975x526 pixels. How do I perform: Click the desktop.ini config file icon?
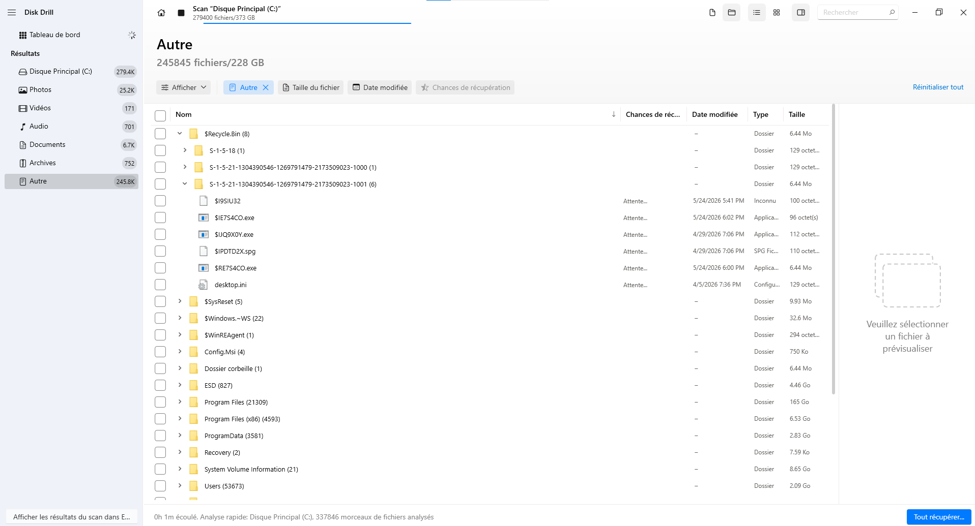(x=203, y=285)
